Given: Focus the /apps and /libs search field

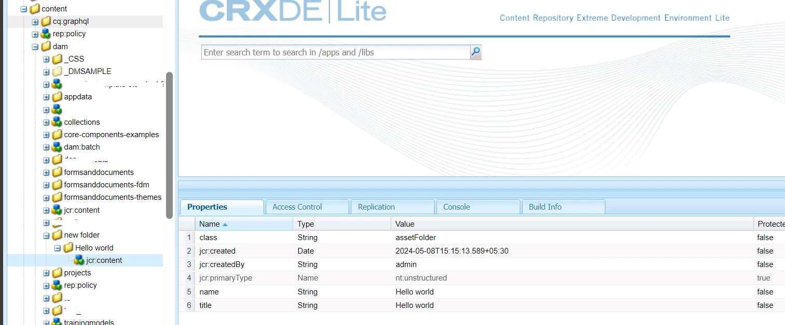Looking at the screenshot, I should pos(336,52).
